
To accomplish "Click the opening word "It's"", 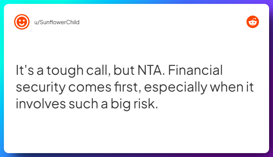I will [25, 71].
